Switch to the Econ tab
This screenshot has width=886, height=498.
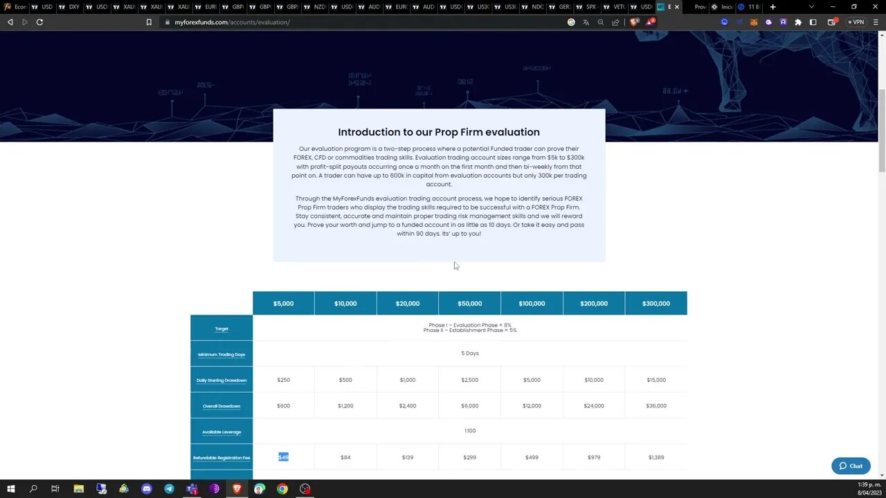15,7
